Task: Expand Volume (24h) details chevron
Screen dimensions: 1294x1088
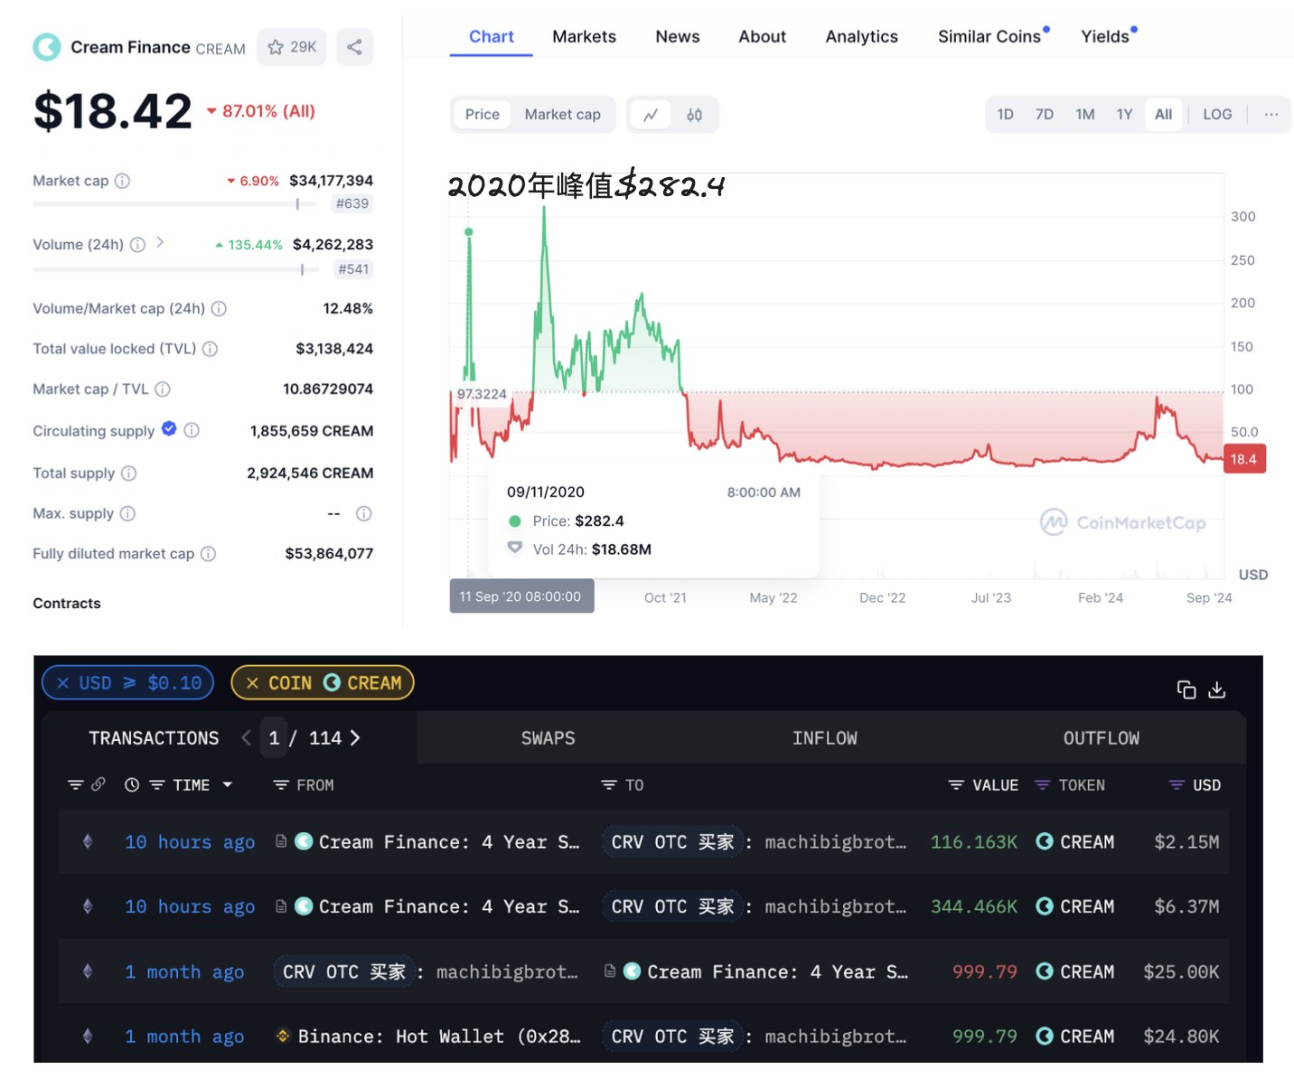Action: pos(160,242)
